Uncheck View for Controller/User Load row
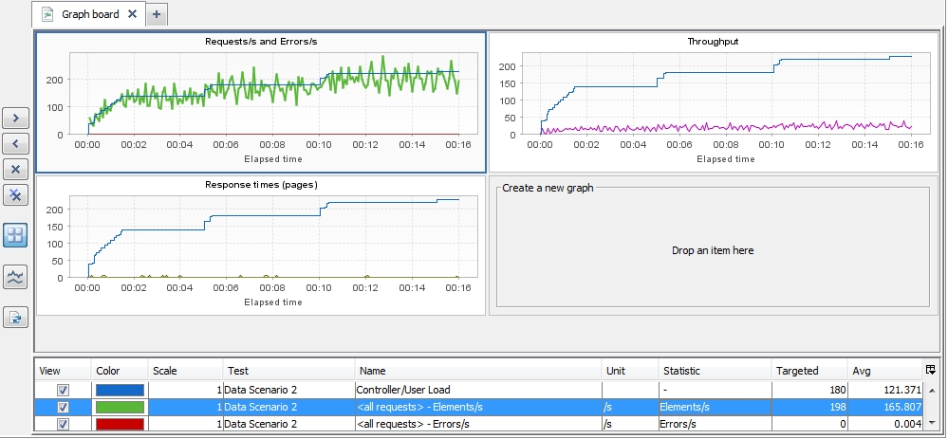Image resolution: width=948 pixels, height=439 pixels. coord(63,390)
